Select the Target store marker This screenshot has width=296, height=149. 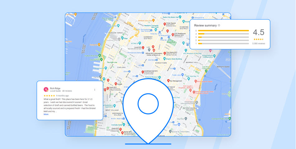(179, 124)
